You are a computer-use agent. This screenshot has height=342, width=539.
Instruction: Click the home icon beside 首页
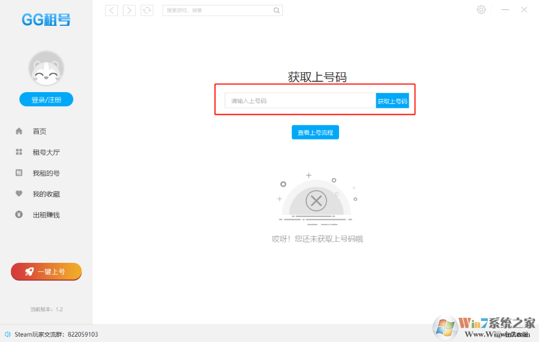pyautogui.click(x=19, y=131)
